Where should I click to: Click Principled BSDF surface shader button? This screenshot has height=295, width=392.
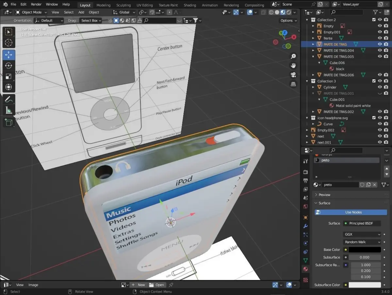(x=362, y=223)
